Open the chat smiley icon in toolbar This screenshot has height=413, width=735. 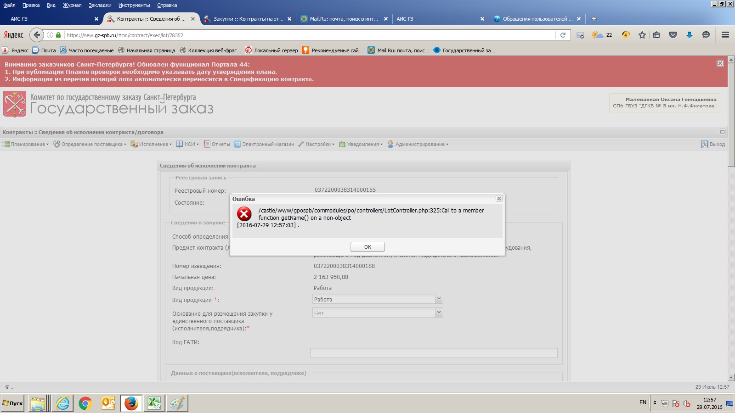706,35
